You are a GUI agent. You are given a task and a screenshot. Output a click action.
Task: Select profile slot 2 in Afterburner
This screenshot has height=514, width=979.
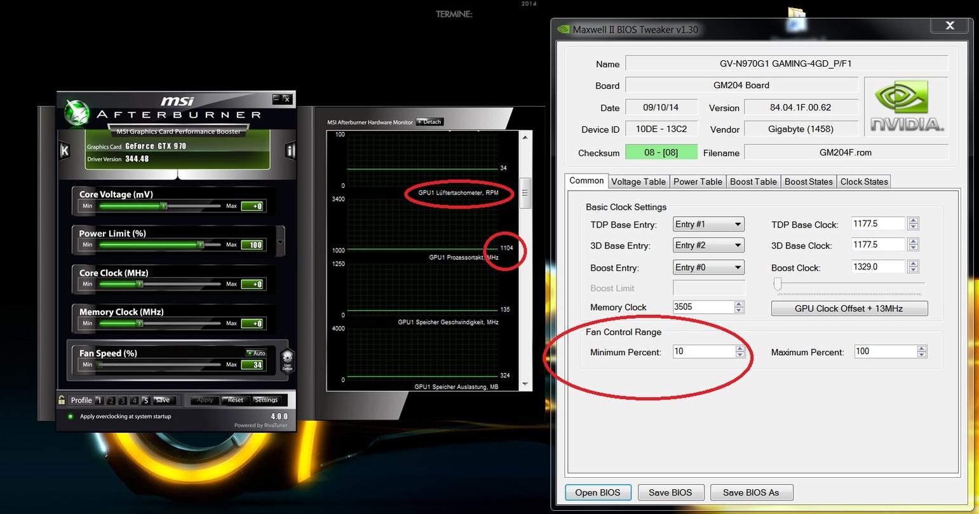(x=111, y=400)
